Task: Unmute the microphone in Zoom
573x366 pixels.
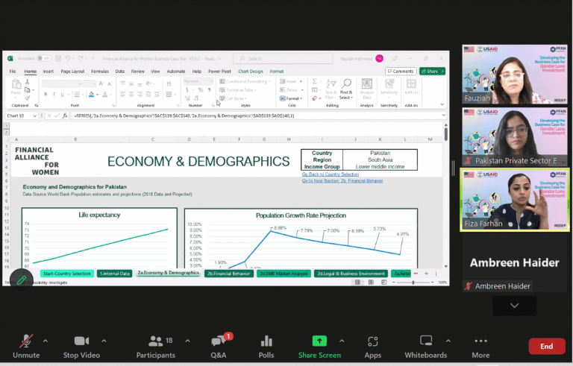Action: tap(25, 341)
